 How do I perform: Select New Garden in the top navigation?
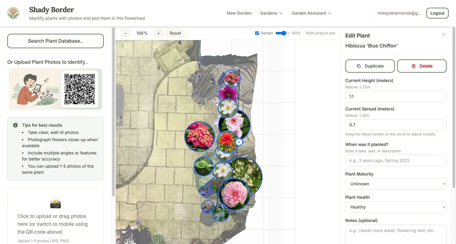239,13
